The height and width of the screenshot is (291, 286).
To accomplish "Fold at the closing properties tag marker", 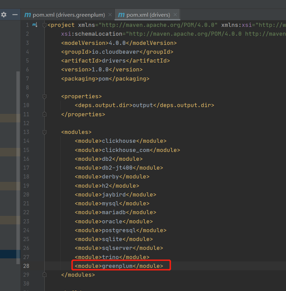I will coord(44,114).
